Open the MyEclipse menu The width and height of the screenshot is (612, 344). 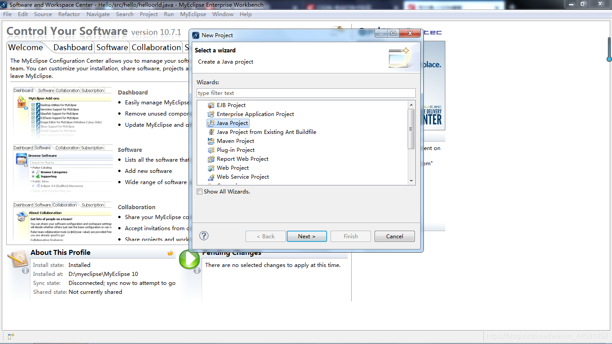click(193, 14)
